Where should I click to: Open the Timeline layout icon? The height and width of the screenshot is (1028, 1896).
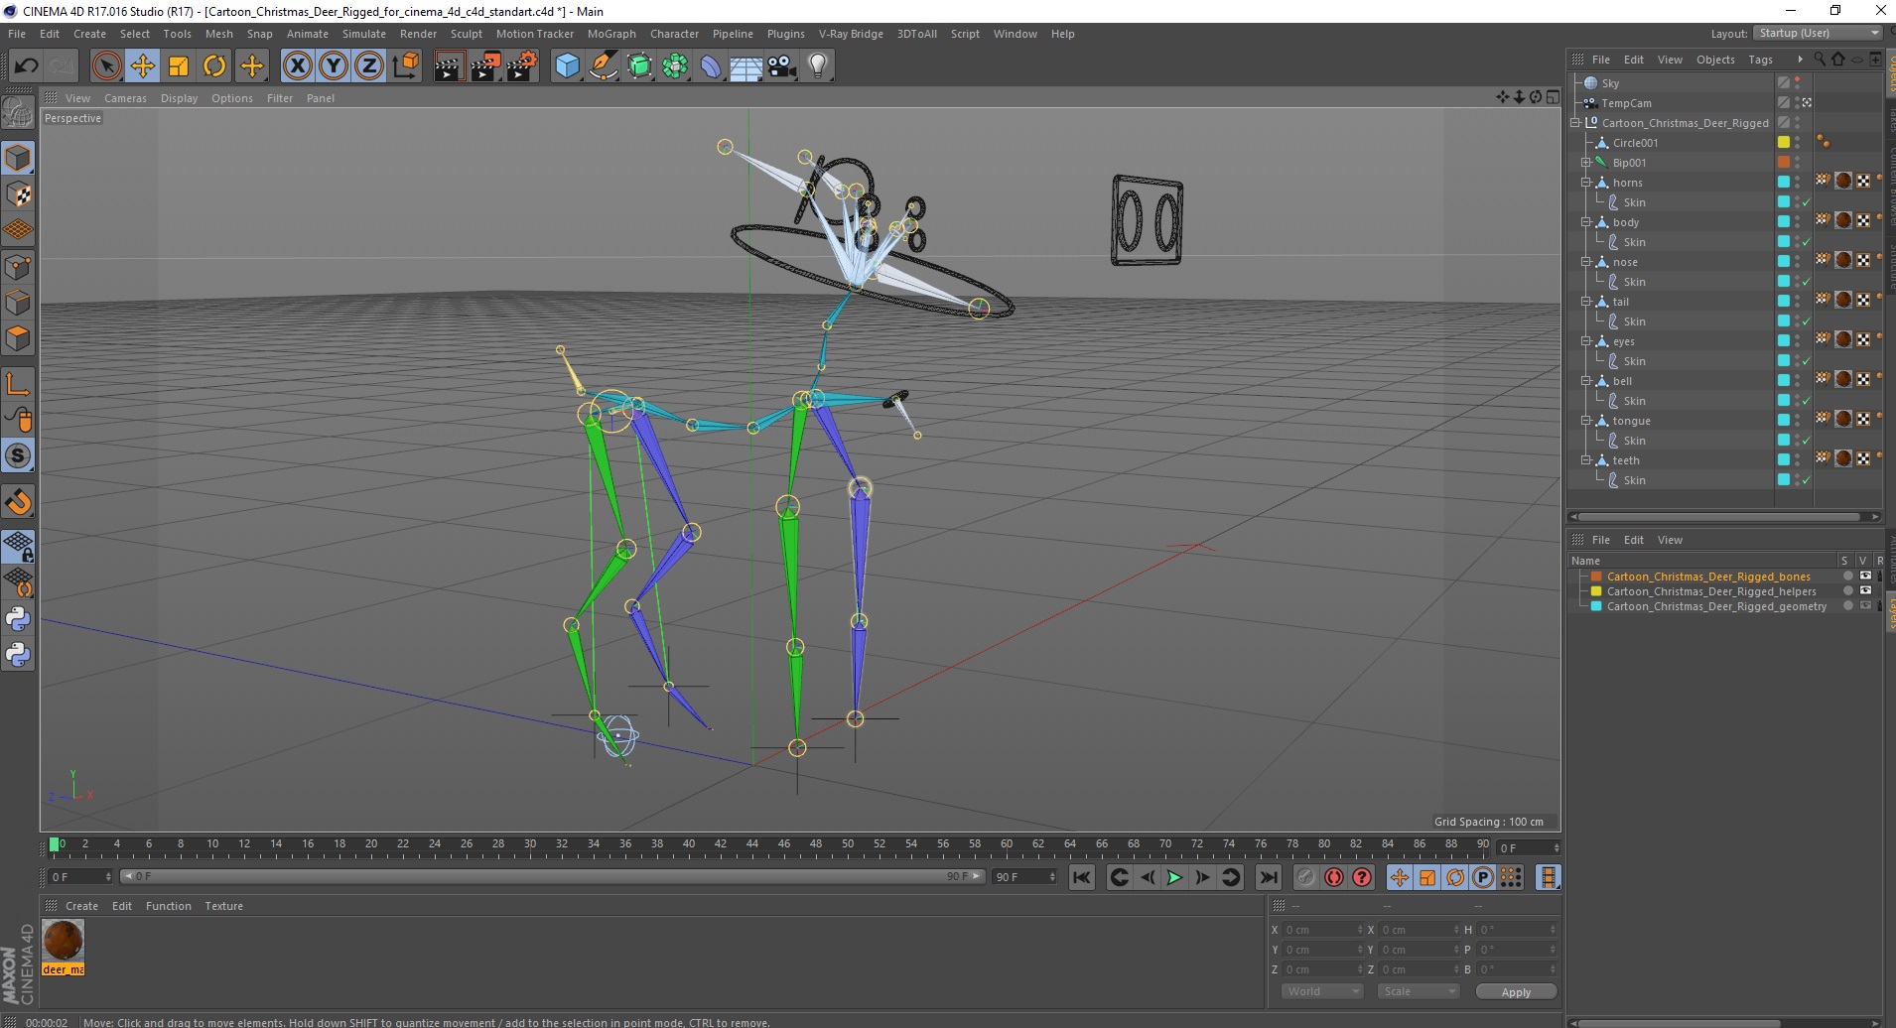coord(1548,877)
